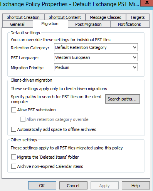Image resolution: width=153 pixels, height=191 pixels.
Task: Confirm with the OK button
Action: pyautogui.click(x=42, y=186)
